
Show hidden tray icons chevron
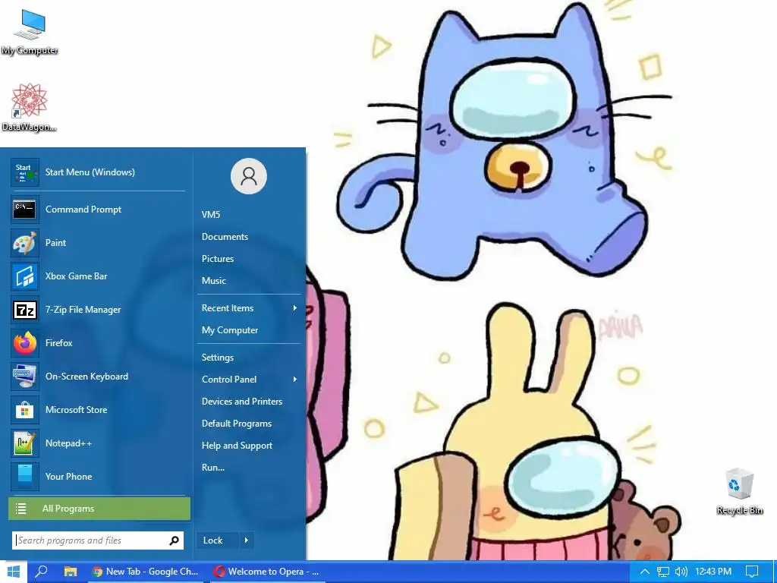tap(645, 572)
